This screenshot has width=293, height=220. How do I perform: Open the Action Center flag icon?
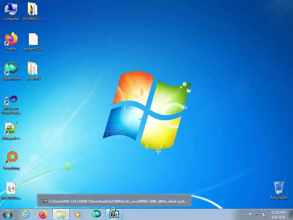[x=250, y=214]
